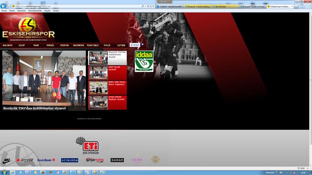
Task: Click the browser forward arrow button
Action: 9,6
